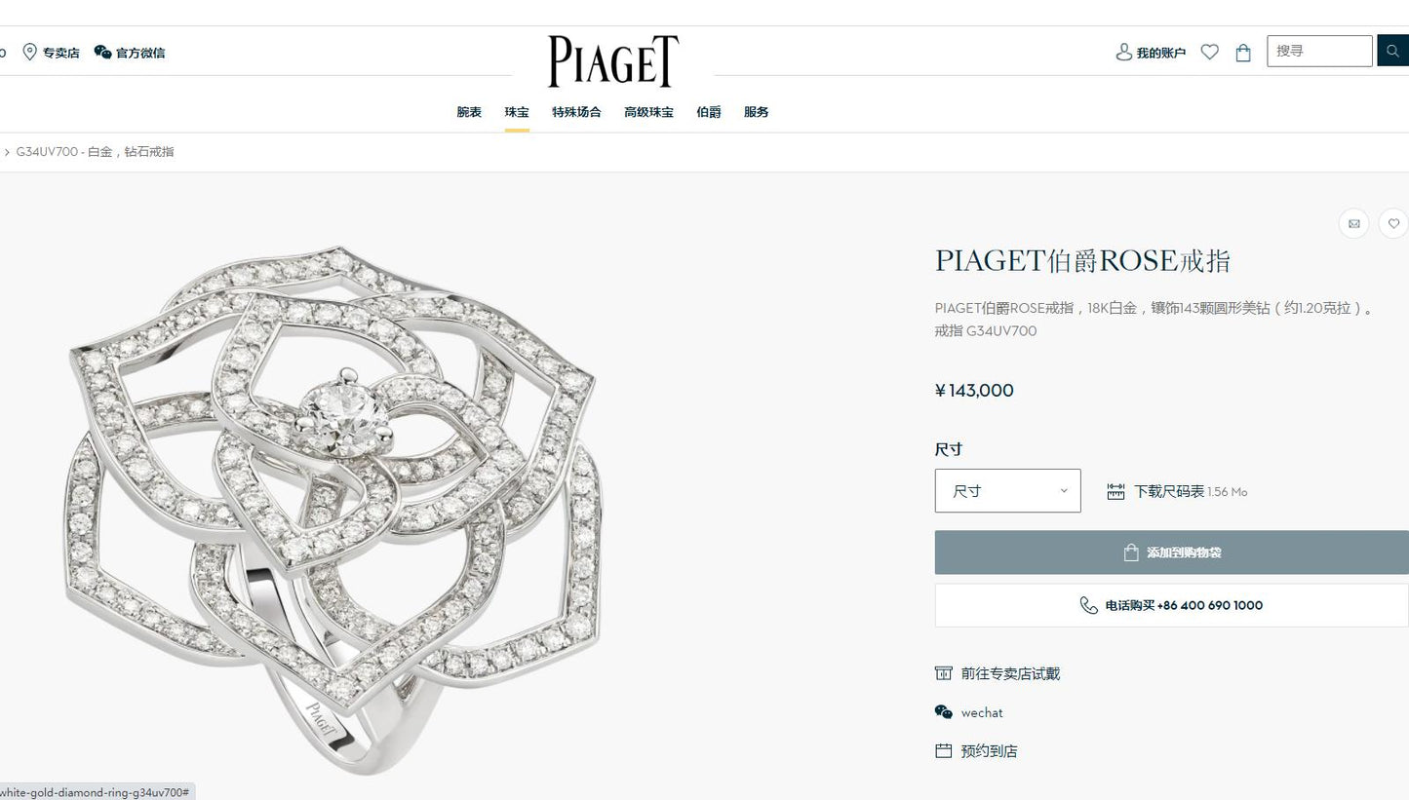The height and width of the screenshot is (800, 1409).
Task: Share product via envelope email icon
Action: (1353, 223)
